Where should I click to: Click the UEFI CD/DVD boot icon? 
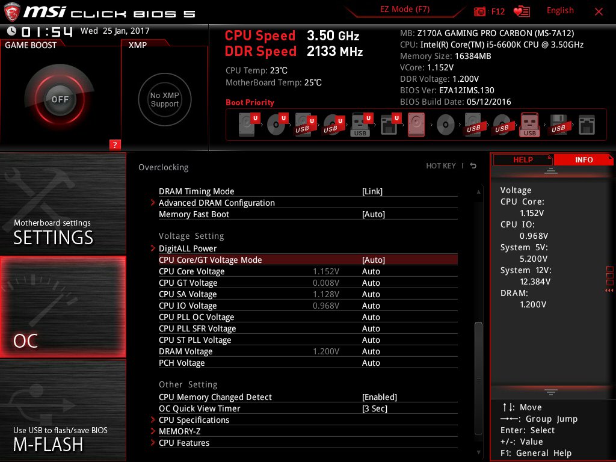coord(277,125)
